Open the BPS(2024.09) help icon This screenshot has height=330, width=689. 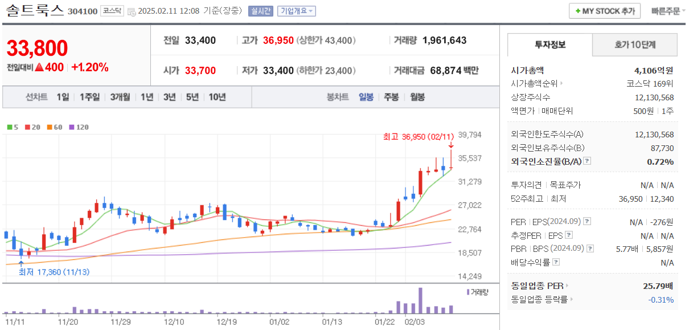click(x=589, y=248)
